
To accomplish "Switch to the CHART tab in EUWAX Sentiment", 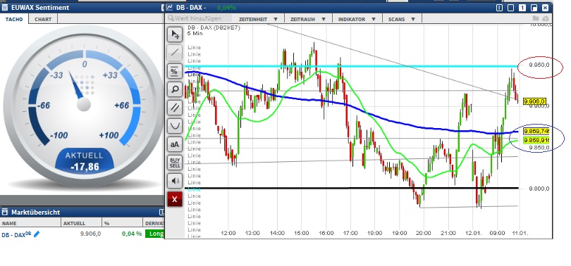I will point(43,19).
